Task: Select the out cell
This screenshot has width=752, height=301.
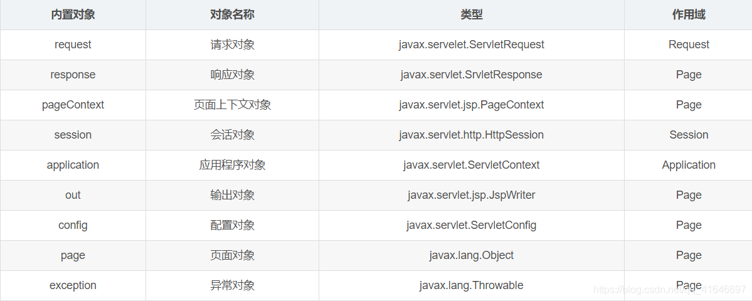Action: click(x=73, y=195)
